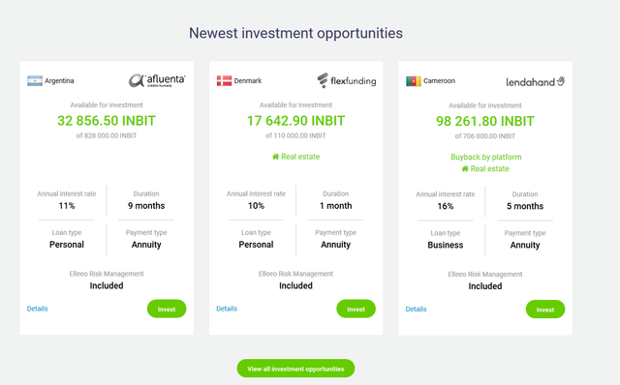The width and height of the screenshot is (620, 385).
Task: Click the Argentina flag icon
Action: pyautogui.click(x=35, y=80)
